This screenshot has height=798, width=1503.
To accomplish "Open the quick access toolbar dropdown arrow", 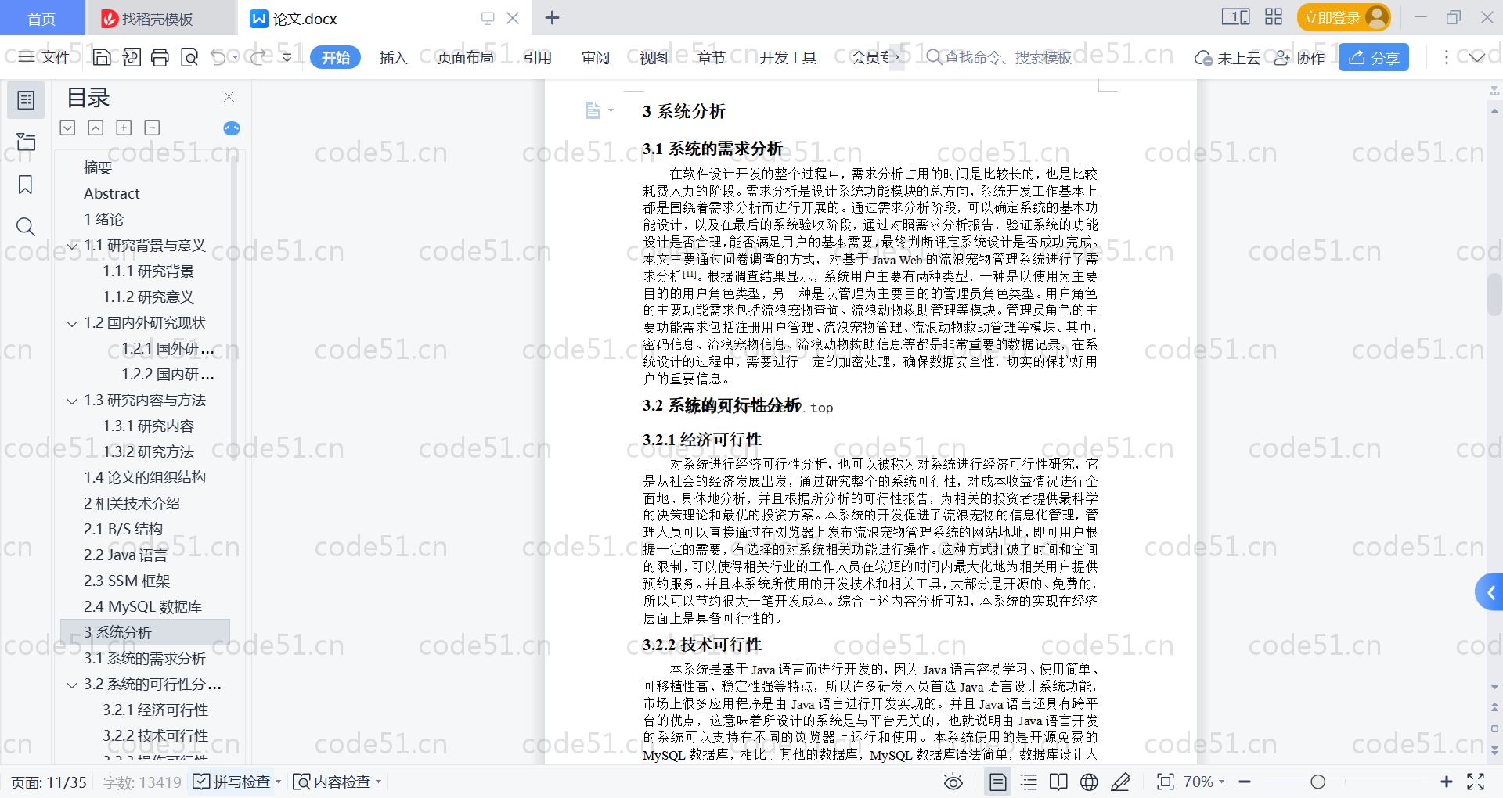I will (x=287, y=57).
